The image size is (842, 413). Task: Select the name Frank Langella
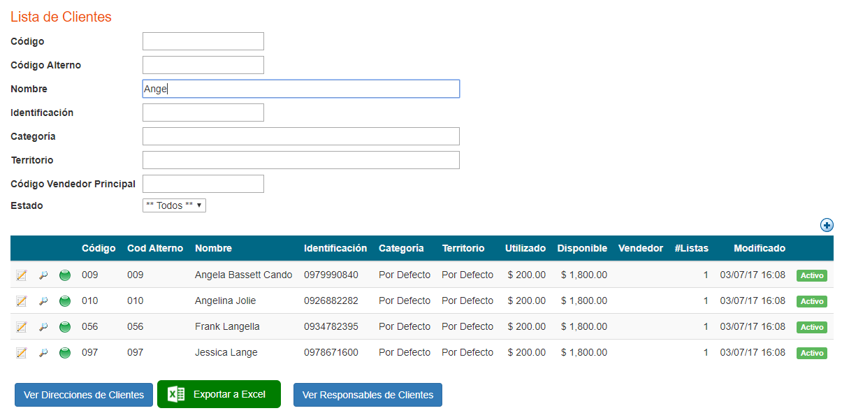[x=227, y=326]
